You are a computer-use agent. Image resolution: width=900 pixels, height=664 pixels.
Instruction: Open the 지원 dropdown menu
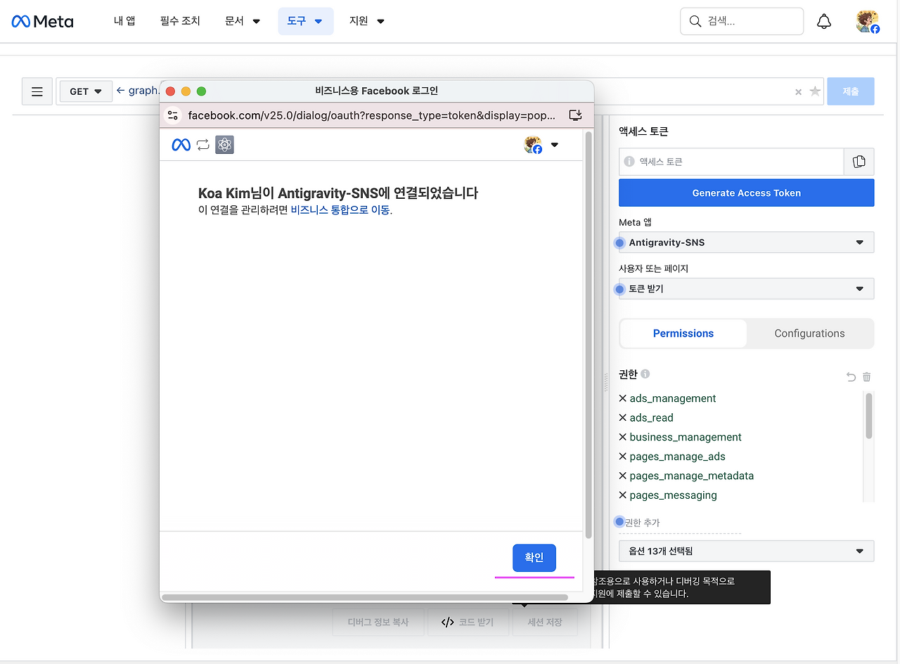point(367,21)
